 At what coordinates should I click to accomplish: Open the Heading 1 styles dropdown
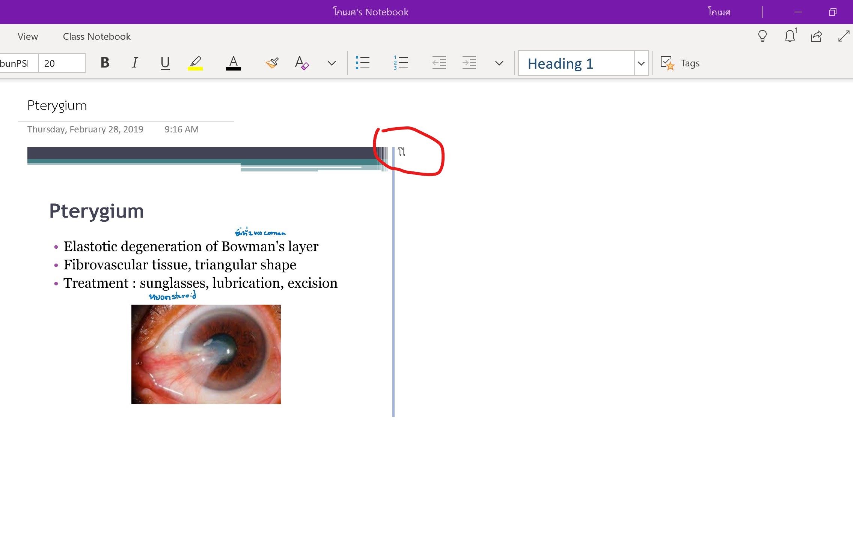(641, 63)
